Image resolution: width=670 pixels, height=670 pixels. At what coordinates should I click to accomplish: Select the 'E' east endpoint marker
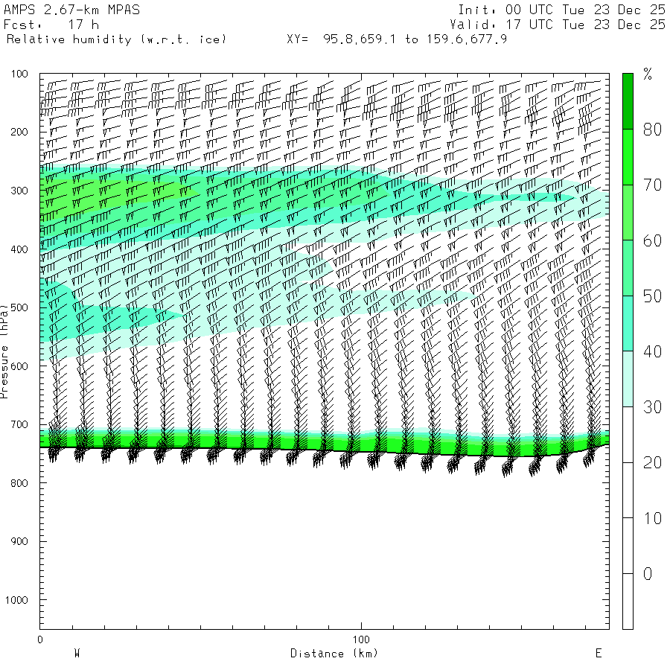[598, 654]
